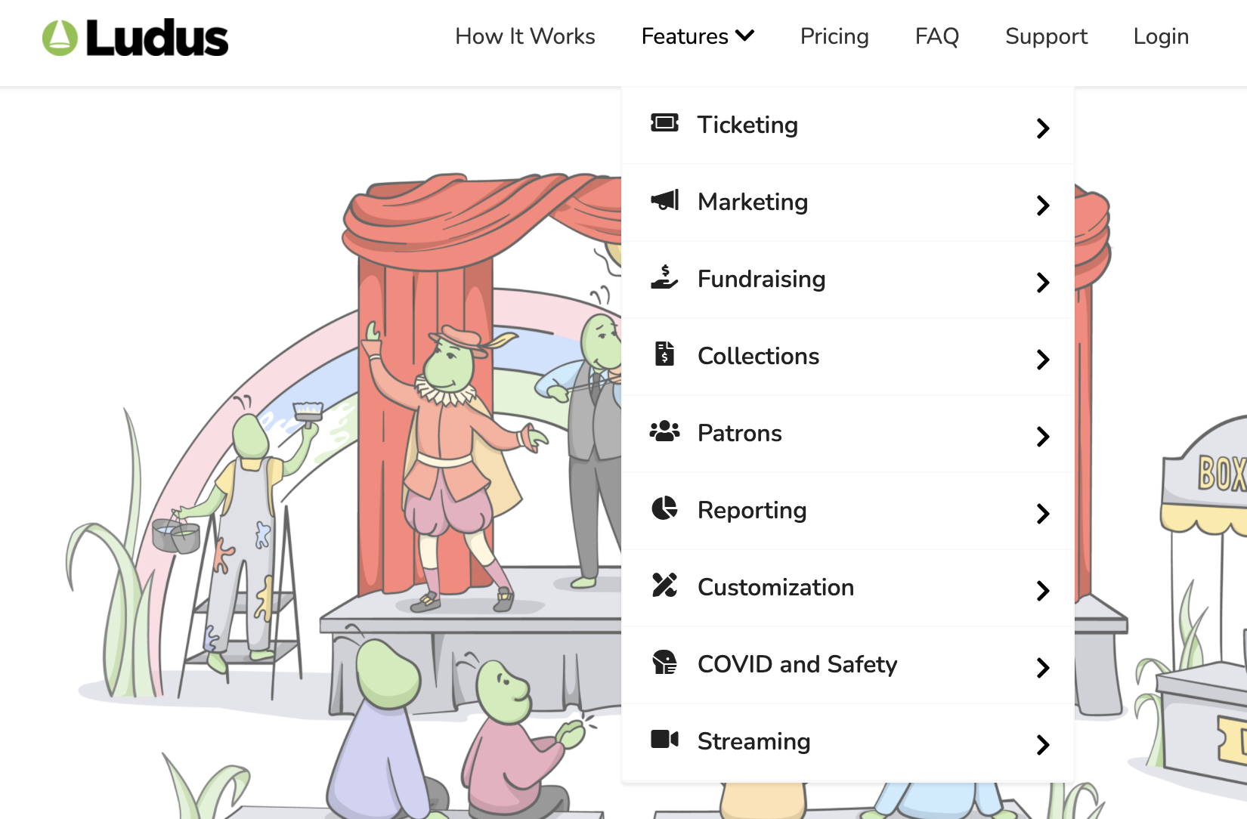Click the Marketing megaphone icon
This screenshot has width=1247, height=819.
pos(664,200)
